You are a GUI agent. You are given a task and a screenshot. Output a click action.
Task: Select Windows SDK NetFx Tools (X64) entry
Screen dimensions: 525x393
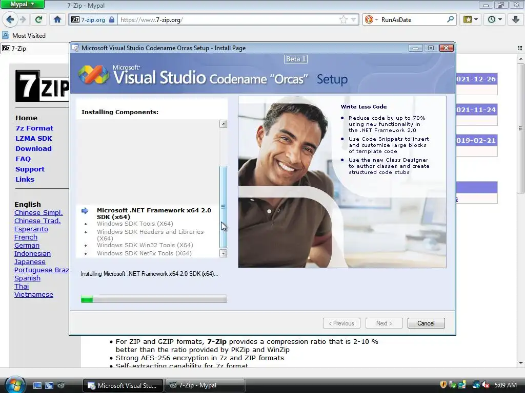click(x=144, y=253)
